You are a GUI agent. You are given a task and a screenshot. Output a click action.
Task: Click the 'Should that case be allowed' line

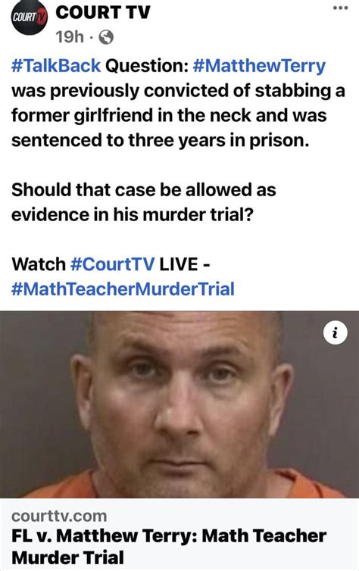click(x=143, y=190)
